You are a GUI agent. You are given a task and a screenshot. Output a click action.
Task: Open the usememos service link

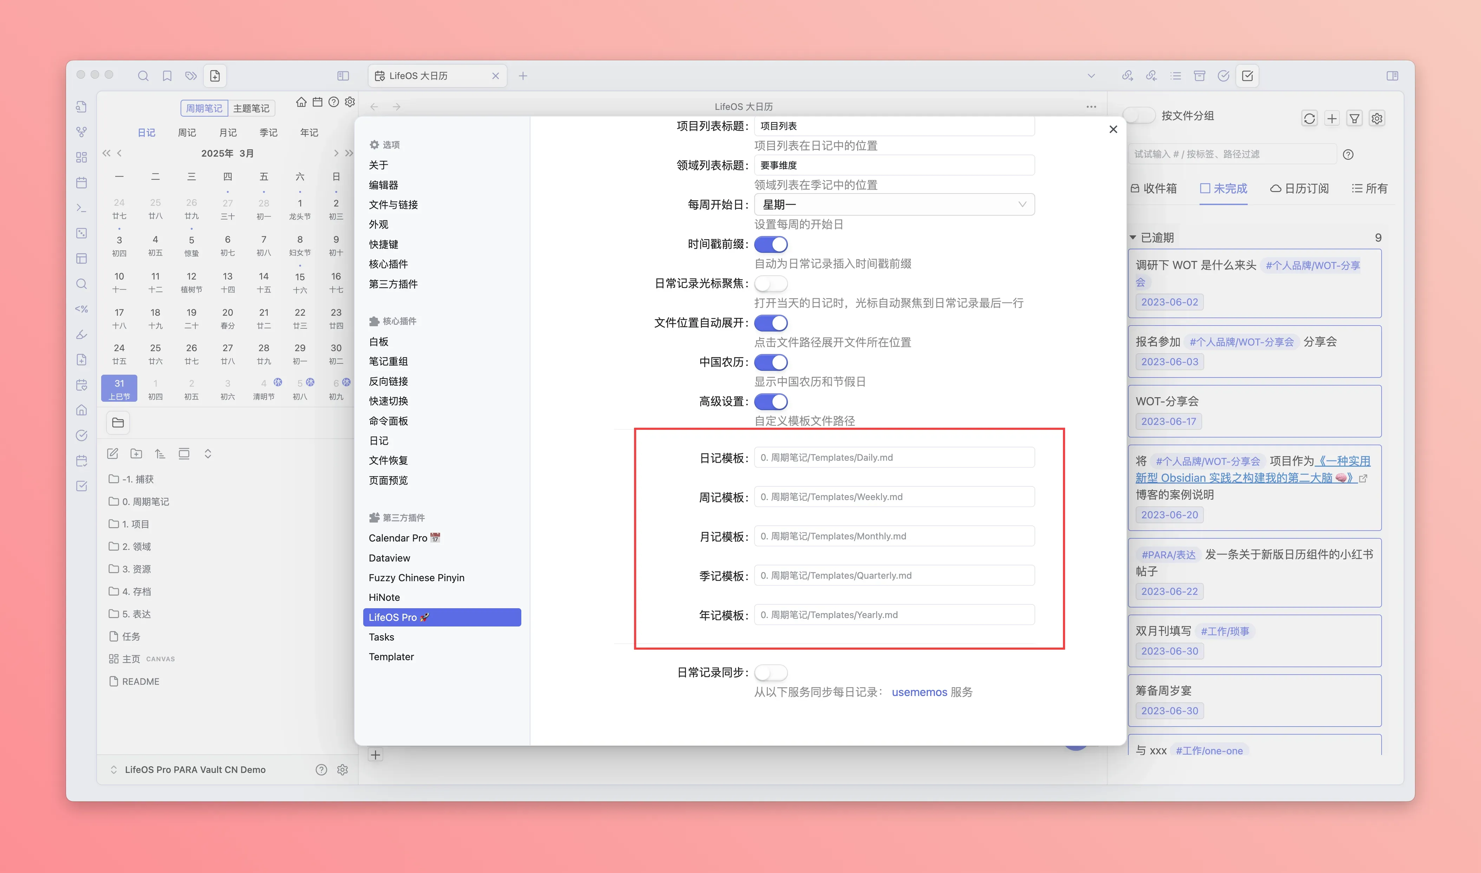point(919,692)
